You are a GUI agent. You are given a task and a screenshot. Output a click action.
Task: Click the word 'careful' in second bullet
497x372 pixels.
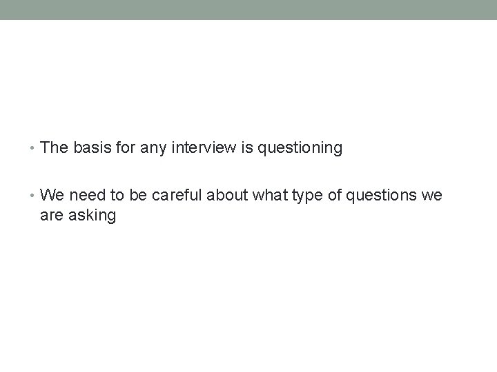click(177, 195)
